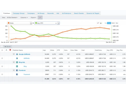
Task: Collapse the Facebook group
Action: point(14,70)
